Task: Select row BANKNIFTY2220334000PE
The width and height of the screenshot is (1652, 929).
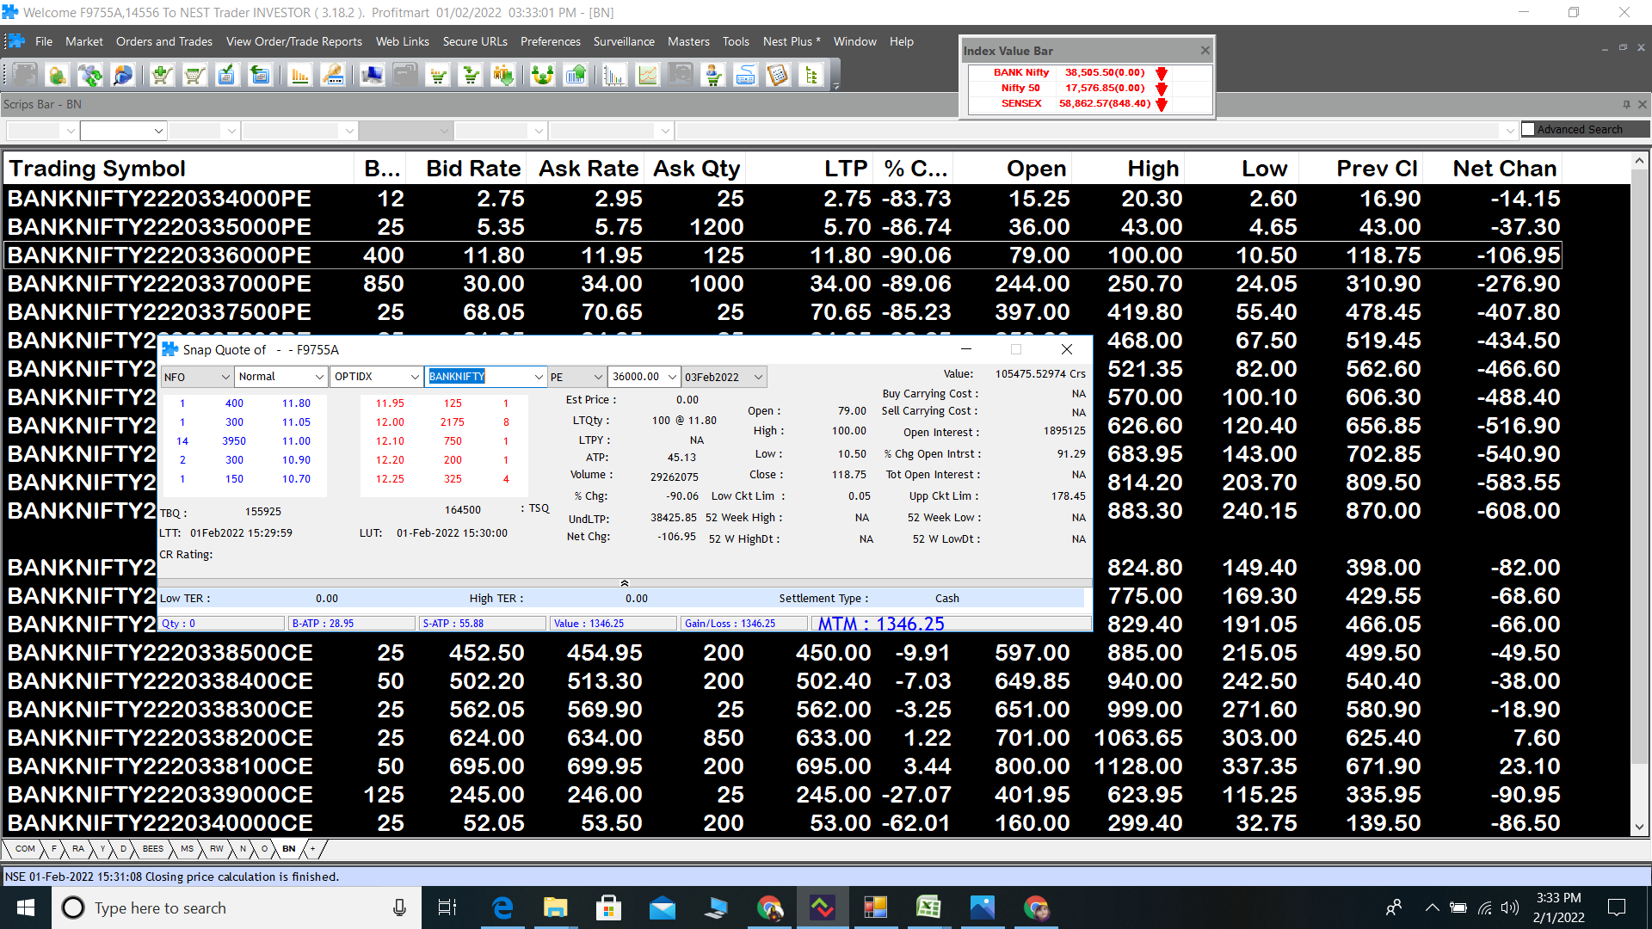Action: coord(783,198)
